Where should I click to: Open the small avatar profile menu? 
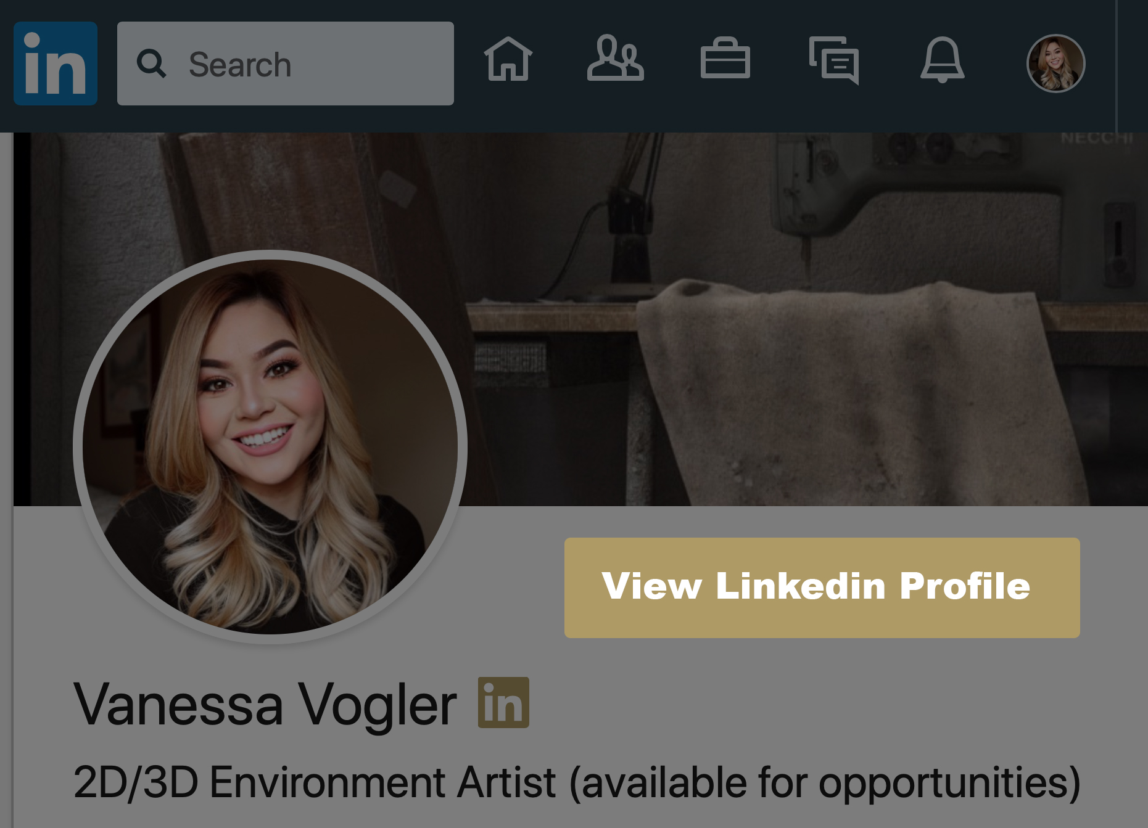[x=1055, y=64]
